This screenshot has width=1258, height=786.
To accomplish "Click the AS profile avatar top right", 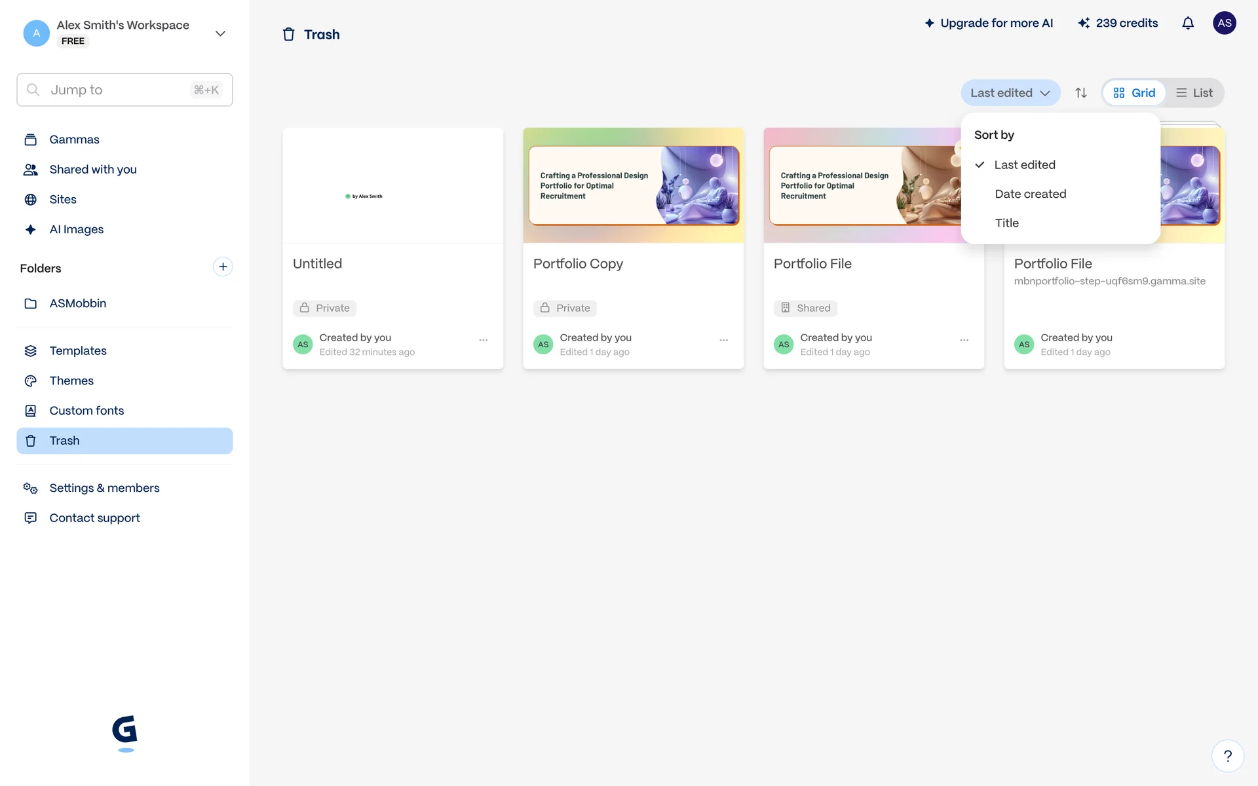I will (1224, 23).
